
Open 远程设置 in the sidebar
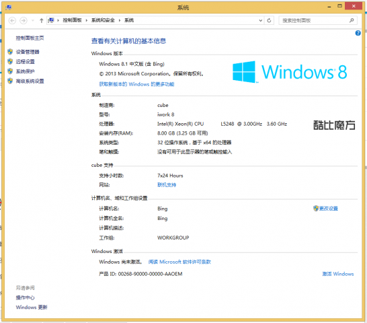25,62
